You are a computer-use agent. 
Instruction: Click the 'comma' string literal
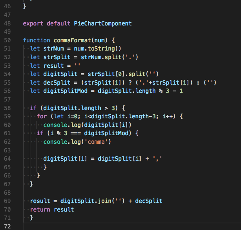[x=96, y=142]
